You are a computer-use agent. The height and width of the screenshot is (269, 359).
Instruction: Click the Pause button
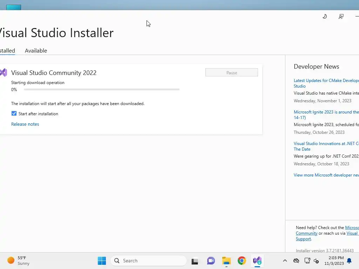[231, 73]
